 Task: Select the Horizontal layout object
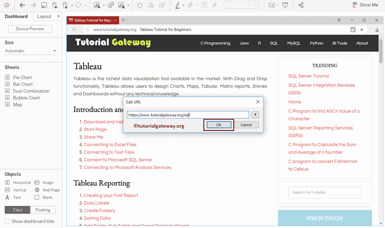point(18,182)
